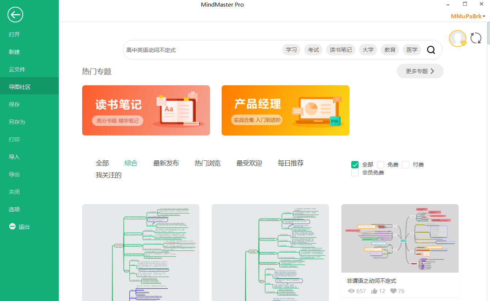Go back using the circled arrow icon

click(15, 15)
